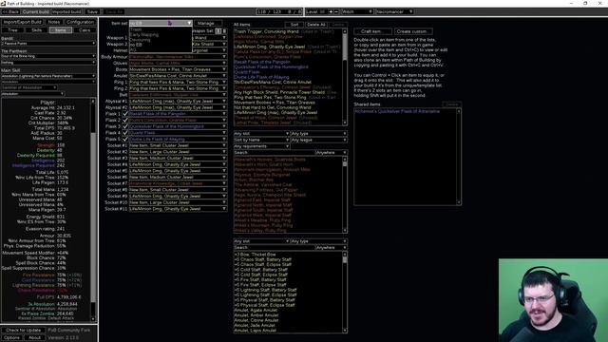Viewport: 608px width, 342px height.
Task: Decrease character level with minus button
Action: coord(336,11)
